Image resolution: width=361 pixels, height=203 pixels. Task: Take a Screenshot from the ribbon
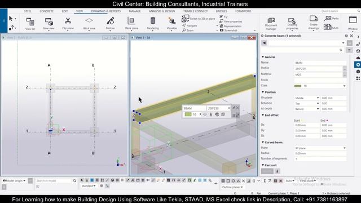pos(228,30)
